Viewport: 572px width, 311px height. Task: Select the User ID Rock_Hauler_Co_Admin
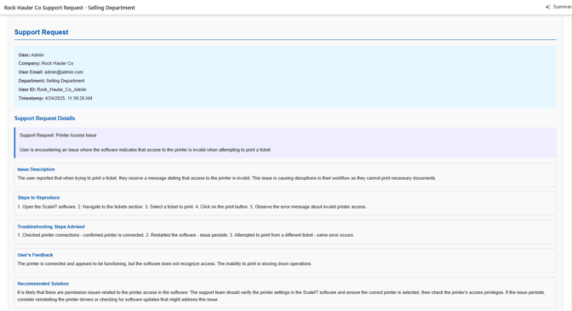pyautogui.click(x=61, y=89)
